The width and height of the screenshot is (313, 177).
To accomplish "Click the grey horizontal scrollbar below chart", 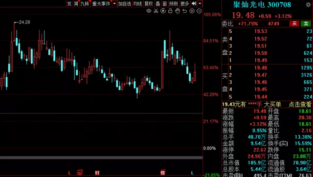I will click(101, 157).
